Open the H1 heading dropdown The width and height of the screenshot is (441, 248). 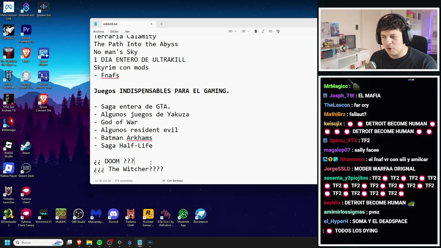[232, 31]
